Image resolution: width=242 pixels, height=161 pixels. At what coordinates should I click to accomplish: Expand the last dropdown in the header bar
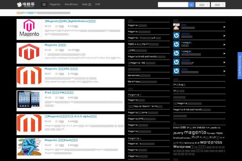coord(218,4)
